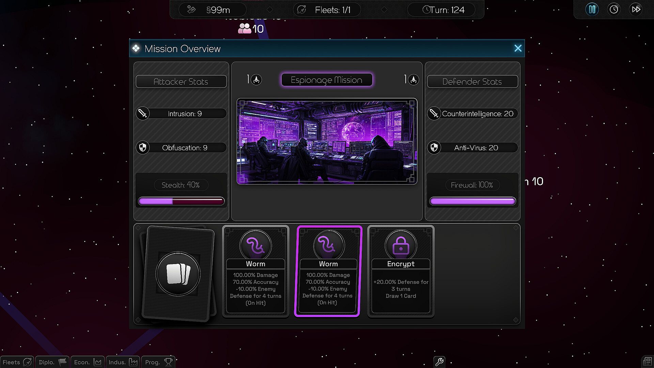Click the clock normal-speed icon
Viewport: 654px width, 368px height.
pos(614,9)
